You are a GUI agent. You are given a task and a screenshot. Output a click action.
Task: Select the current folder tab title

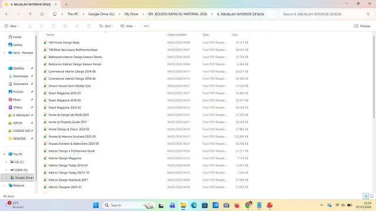(31, 4)
